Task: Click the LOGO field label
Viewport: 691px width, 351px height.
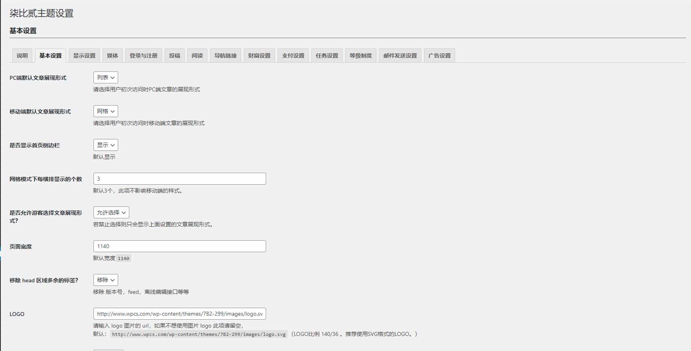Action: (x=17, y=314)
